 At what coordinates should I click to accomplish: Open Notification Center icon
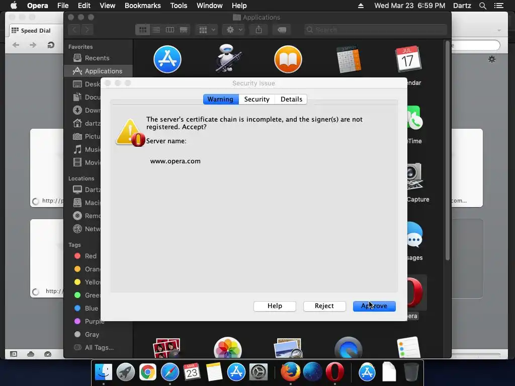point(499,6)
